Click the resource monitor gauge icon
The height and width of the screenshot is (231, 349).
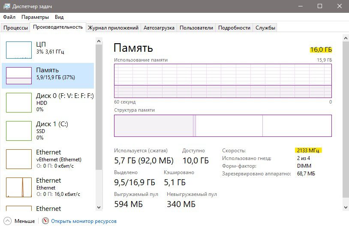(x=45, y=221)
